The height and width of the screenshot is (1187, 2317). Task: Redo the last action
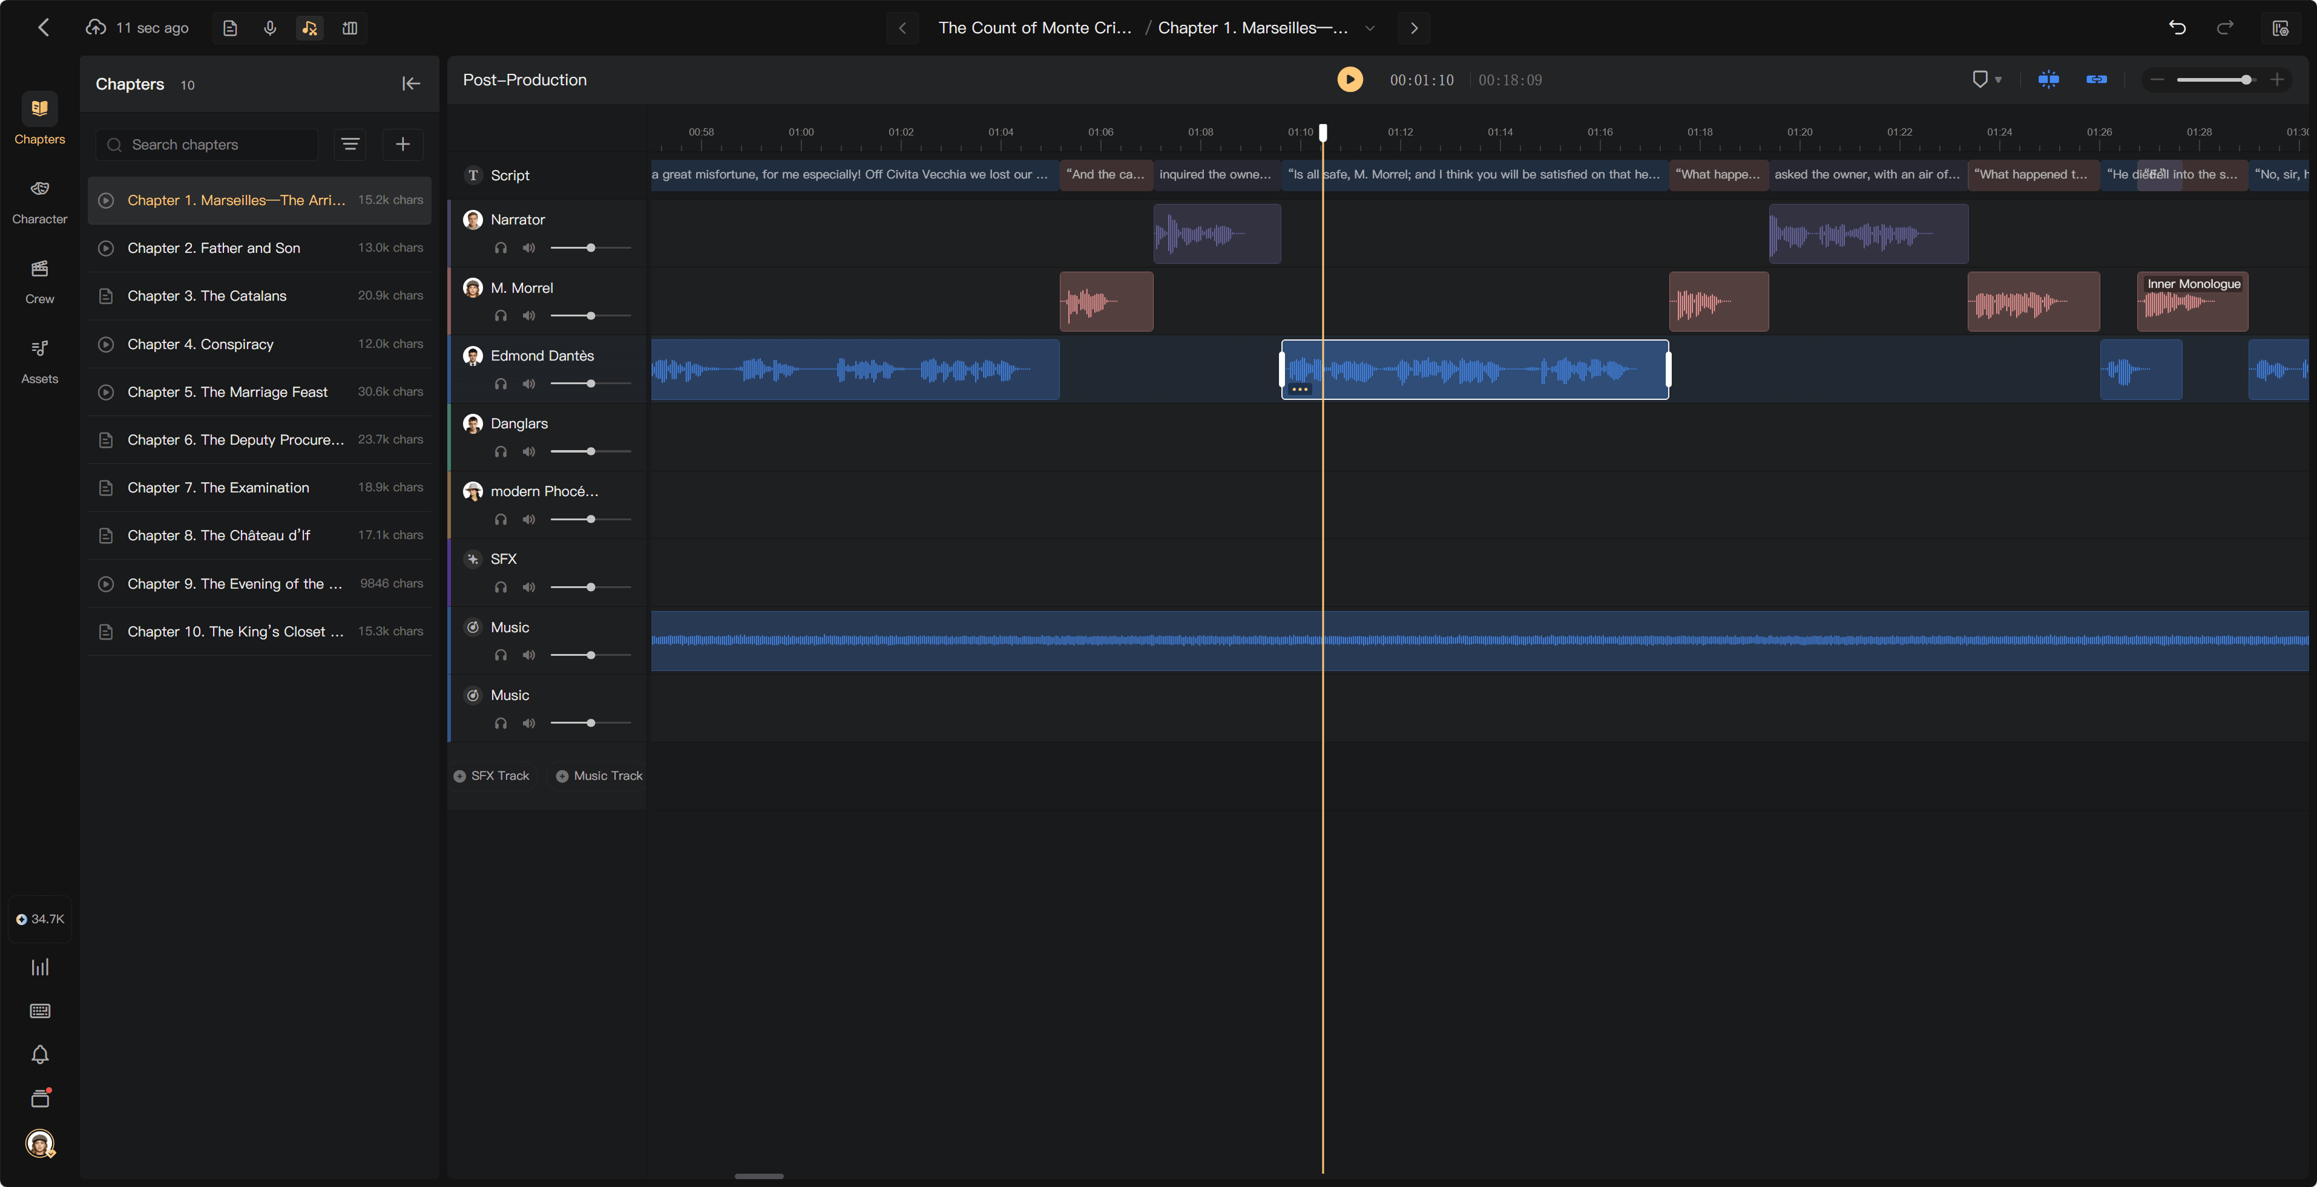coord(2225,28)
